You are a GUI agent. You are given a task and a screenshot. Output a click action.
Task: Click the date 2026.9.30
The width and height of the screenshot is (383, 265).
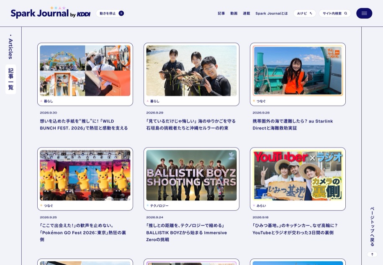coord(49,113)
